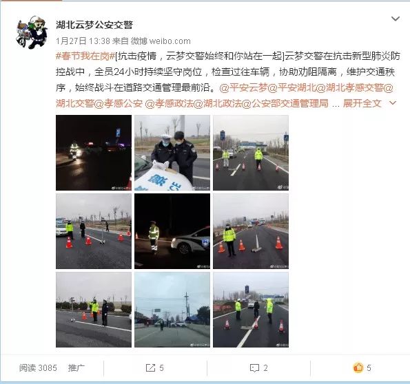Open the nighttime motorcycle photo thumbnail

tap(94, 153)
